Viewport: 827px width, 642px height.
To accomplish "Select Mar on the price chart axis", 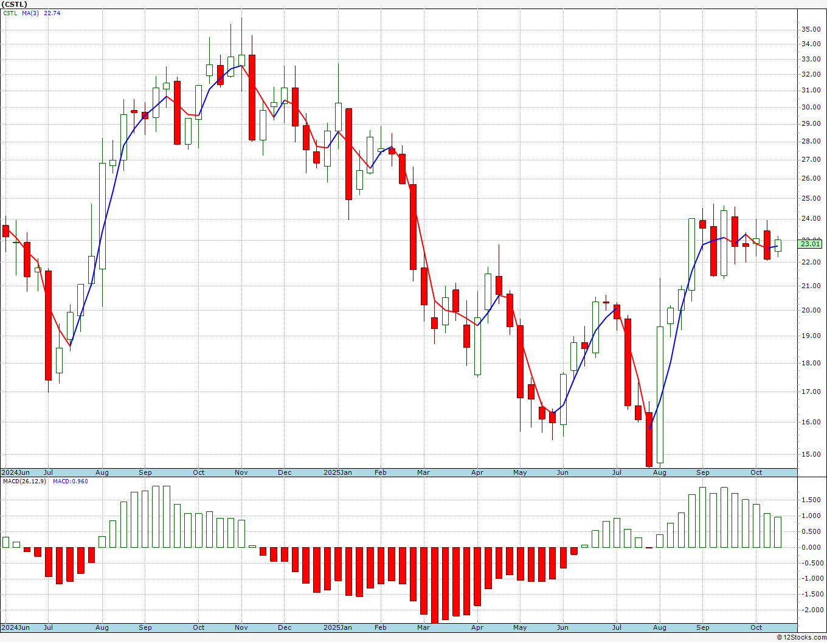I will point(424,472).
